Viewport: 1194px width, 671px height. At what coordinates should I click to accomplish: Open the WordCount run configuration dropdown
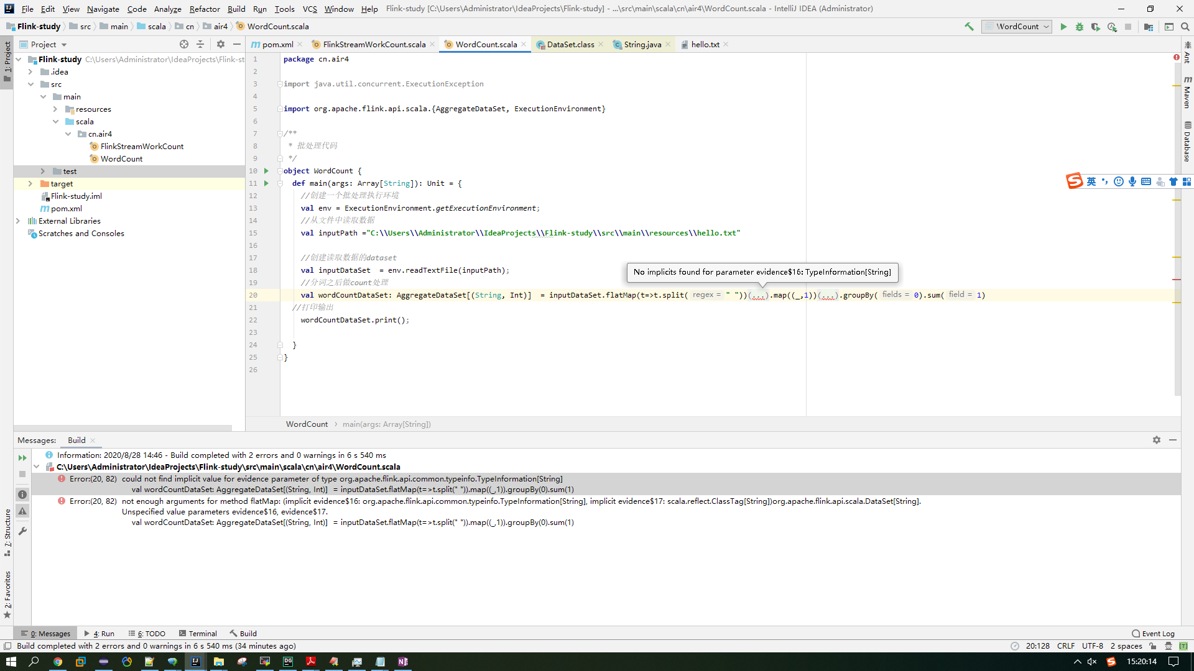tap(1017, 27)
